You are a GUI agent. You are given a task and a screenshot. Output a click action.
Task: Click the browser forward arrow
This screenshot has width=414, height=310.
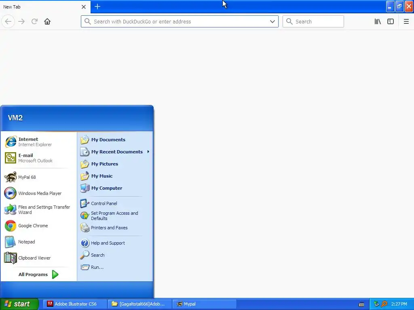[x=21, y=21]
